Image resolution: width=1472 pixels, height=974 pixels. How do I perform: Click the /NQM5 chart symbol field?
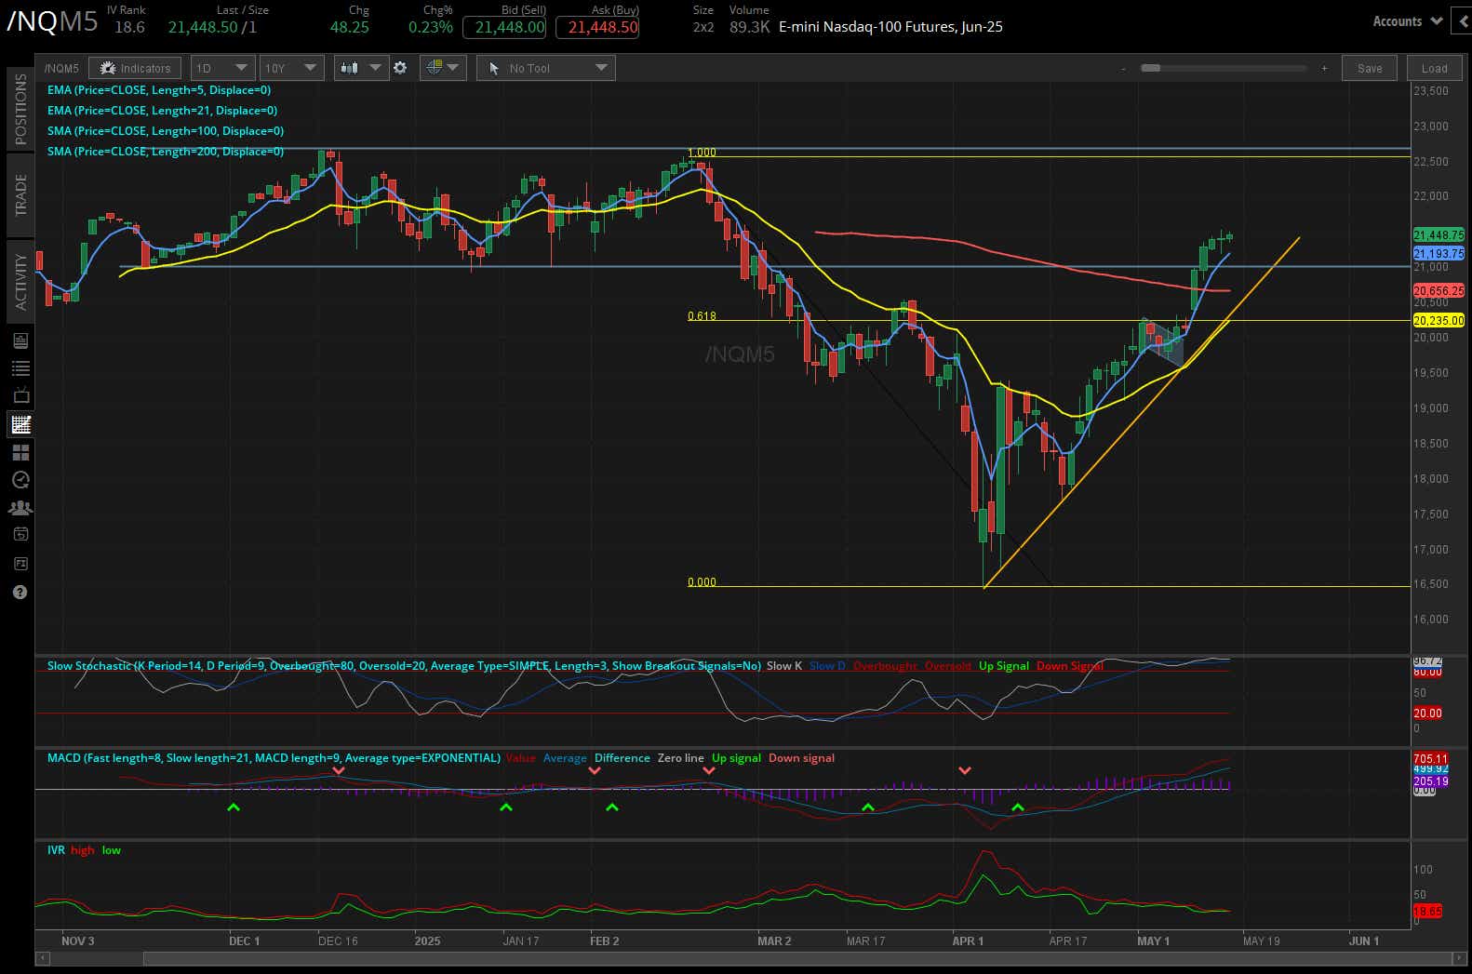click(x=61, y=68)
